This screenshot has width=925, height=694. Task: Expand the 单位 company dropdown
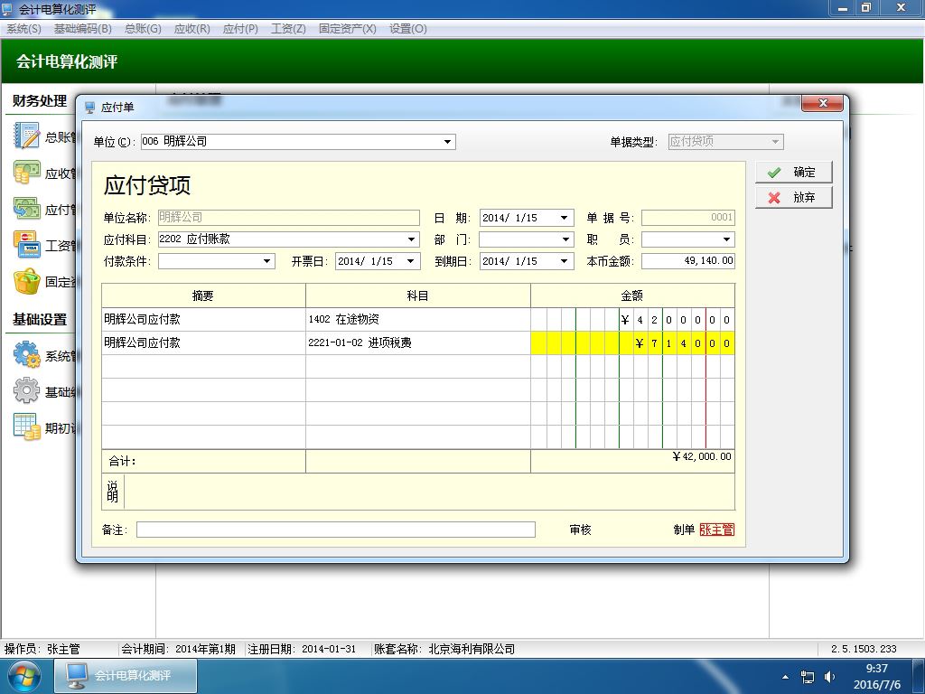(447, 142)
